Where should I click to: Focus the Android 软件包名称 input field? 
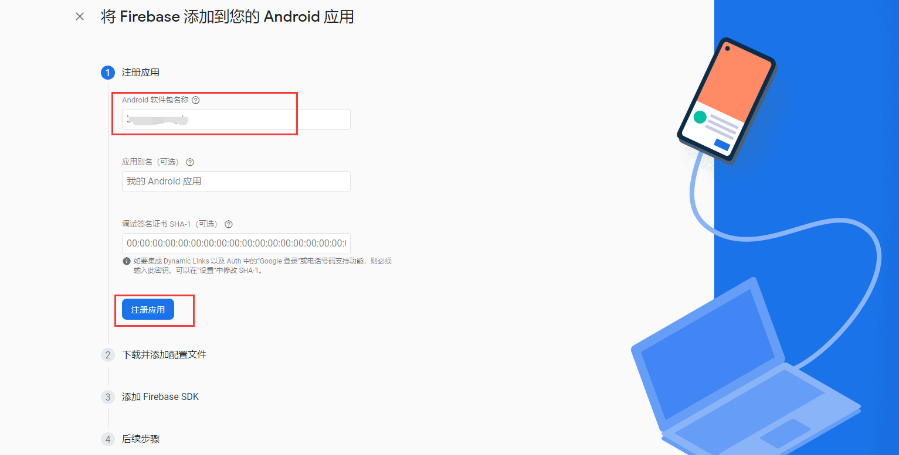(236, 119)
